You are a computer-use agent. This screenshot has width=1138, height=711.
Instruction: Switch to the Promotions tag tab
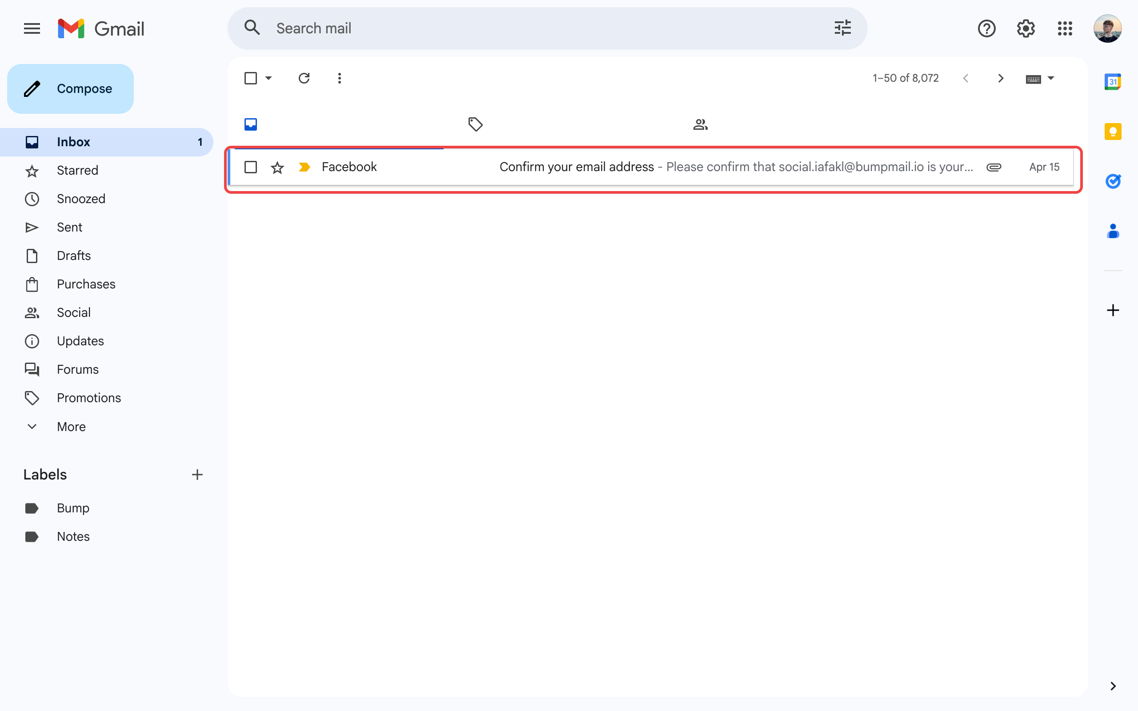click(x=475, y=124)
